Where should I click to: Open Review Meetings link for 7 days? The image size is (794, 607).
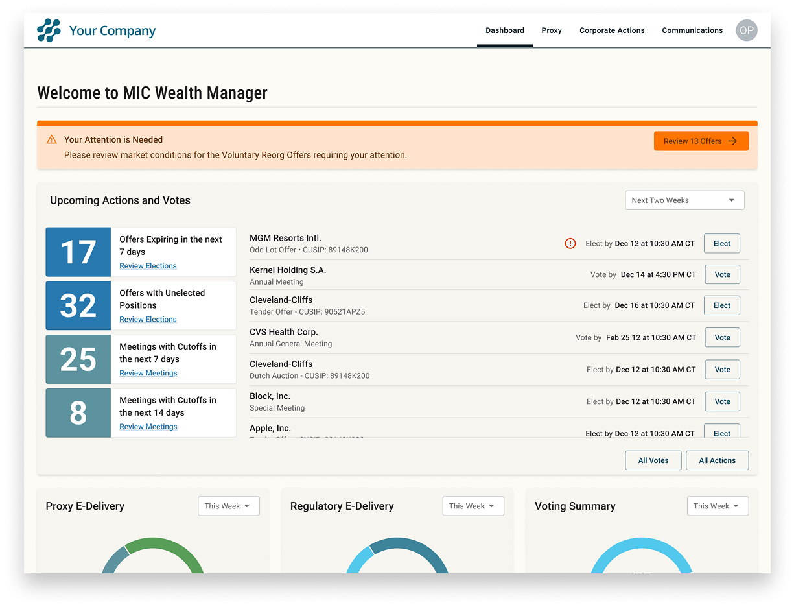coord(148,374)
